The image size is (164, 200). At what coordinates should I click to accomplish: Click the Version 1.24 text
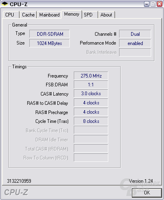pyautogui.click(x=141, y=181)
